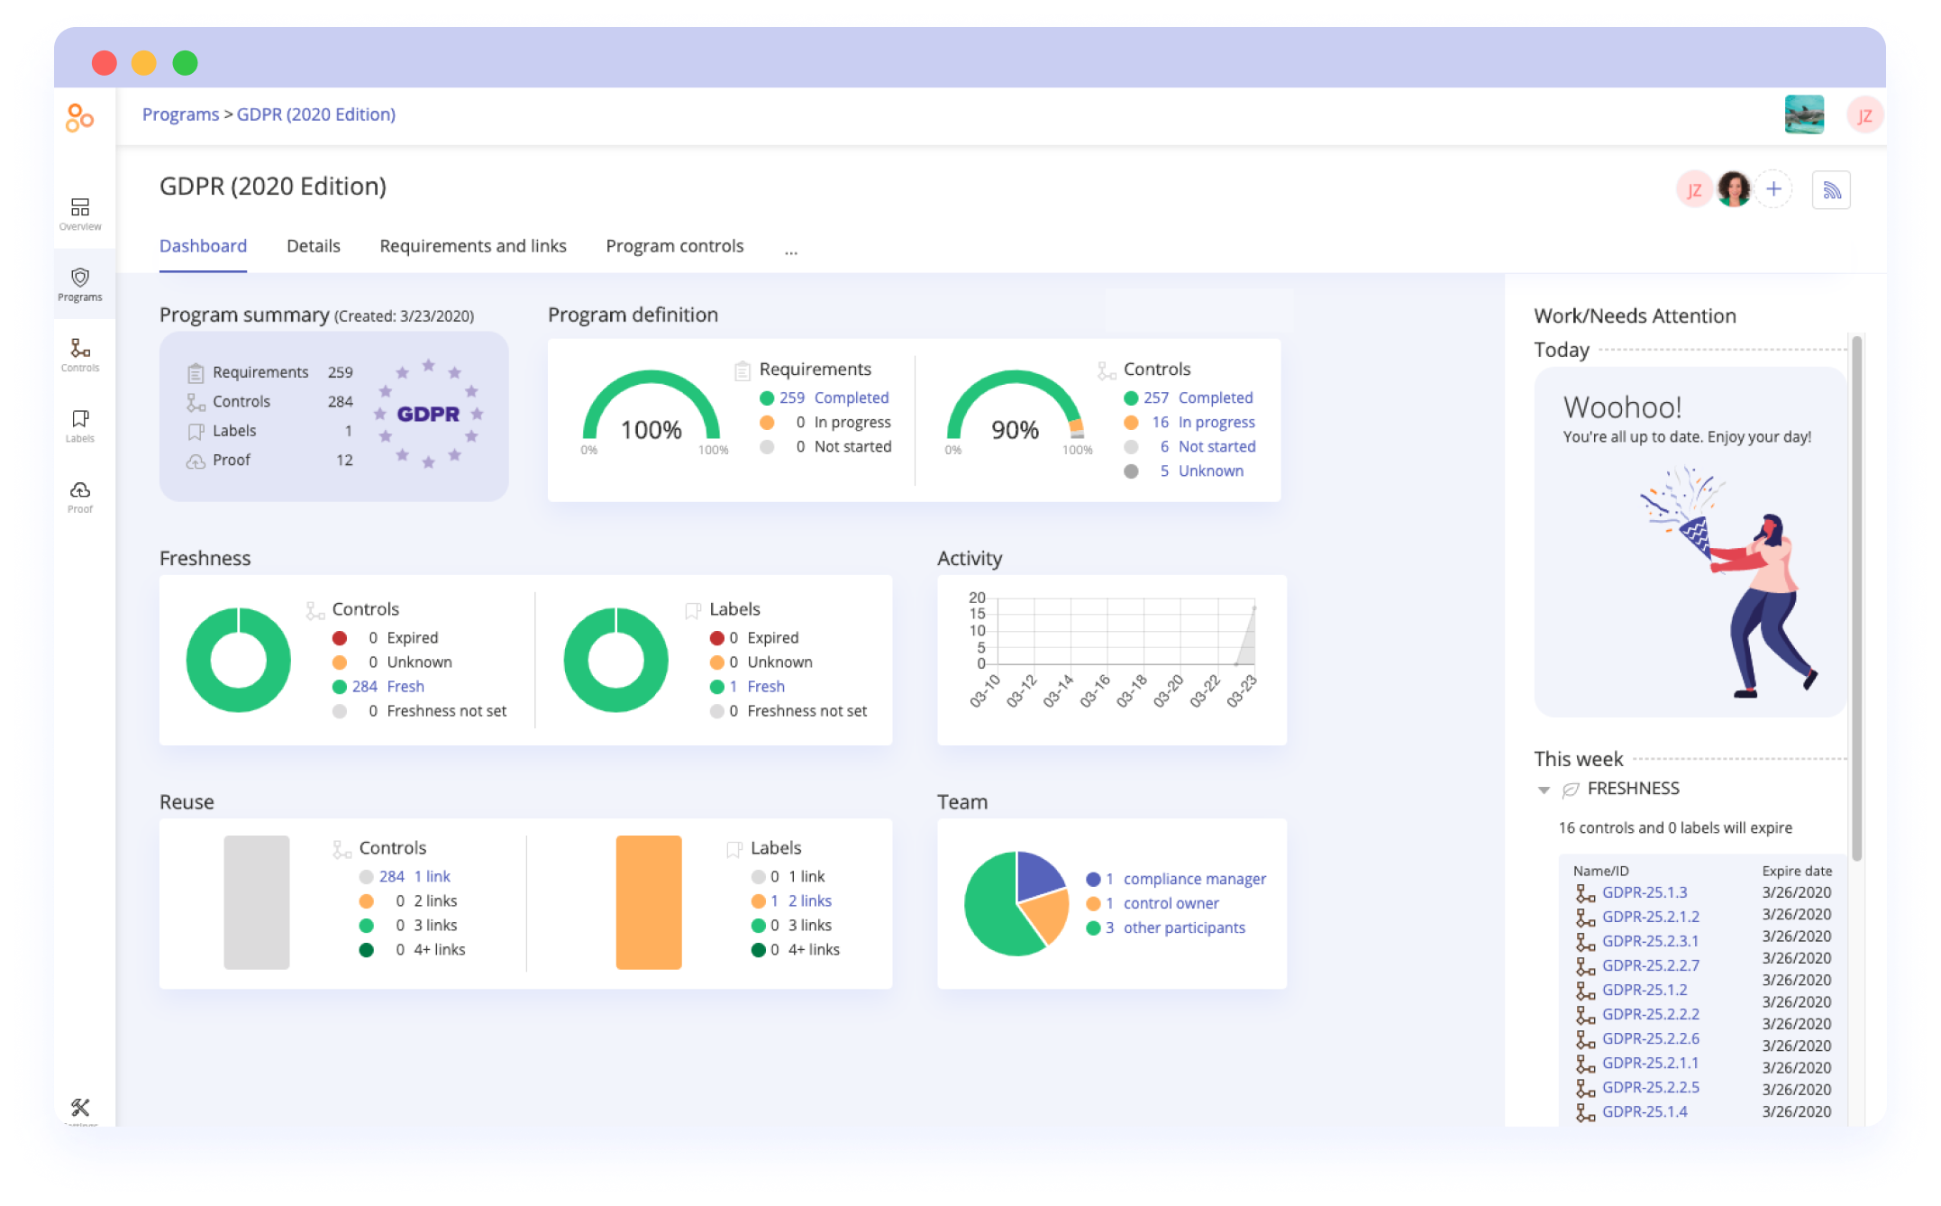Image resolution: width=1941 pixels, height=1206 pixels.
Task: Switch to the Program controls tab
Action: [674, 246]
